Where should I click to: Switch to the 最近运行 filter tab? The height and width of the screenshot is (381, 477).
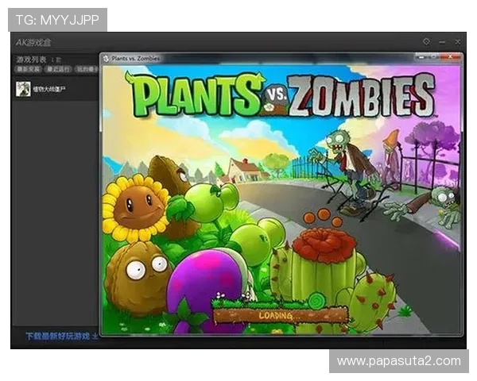(x=58, y=71)
